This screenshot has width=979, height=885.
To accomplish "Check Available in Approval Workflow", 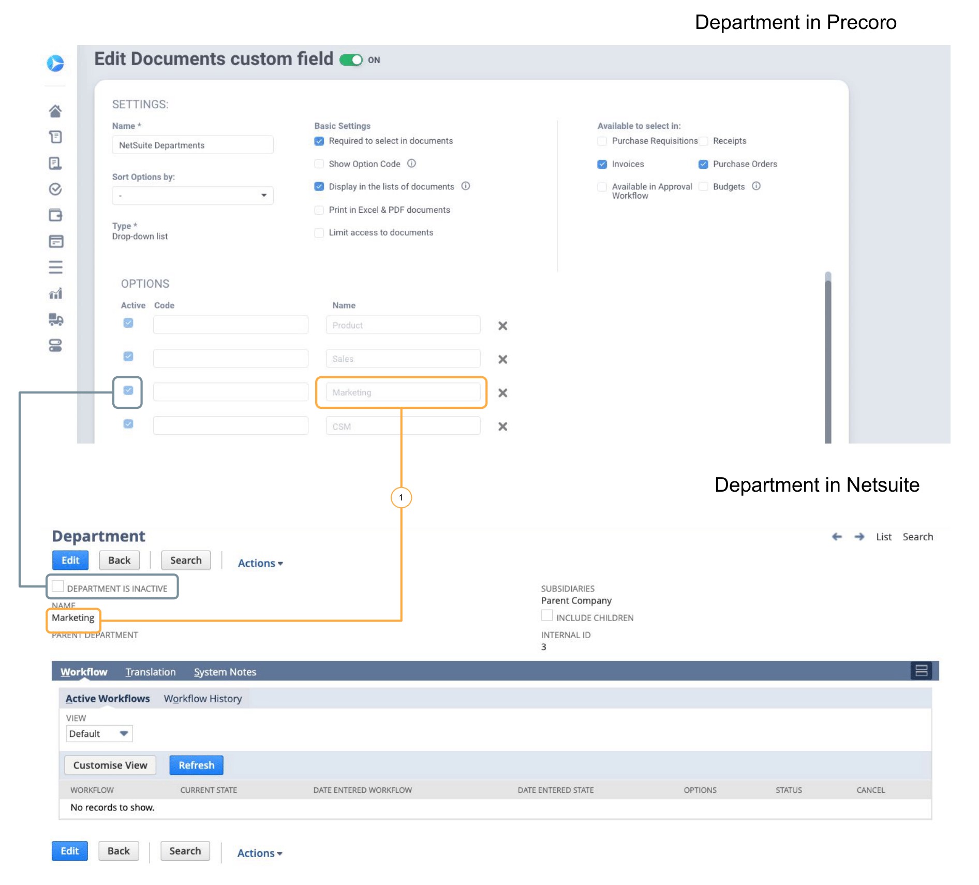I will coord(602,187).
